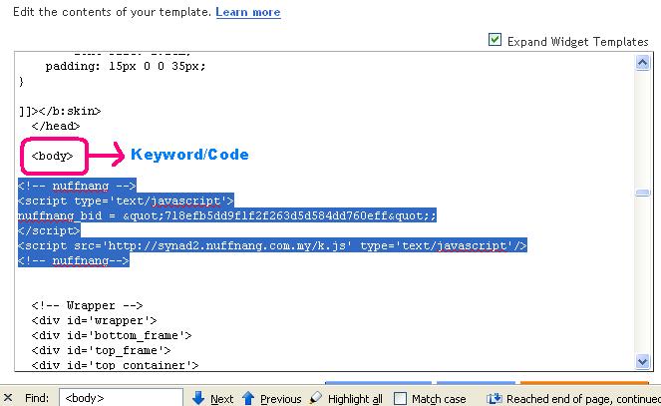Click the 'Reached end of page' status message
This screenshot has width=661, height=406.
(584, 399)
